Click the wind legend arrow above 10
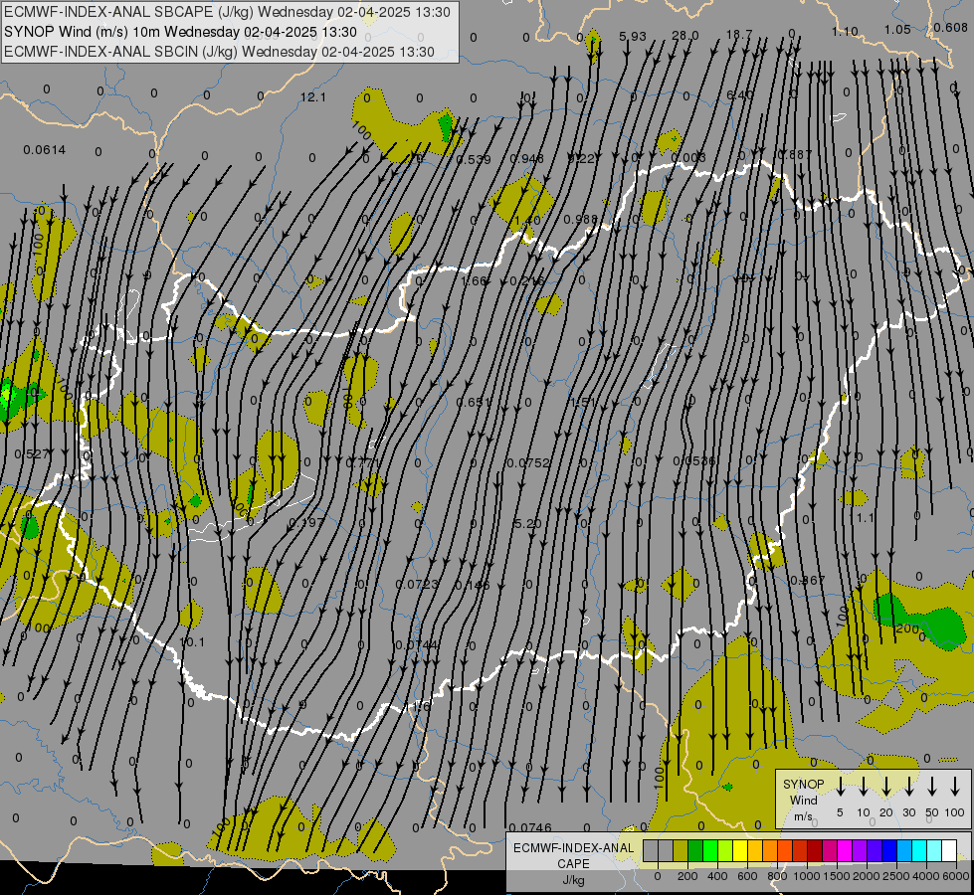974x895 pixels. click(864, 787)
